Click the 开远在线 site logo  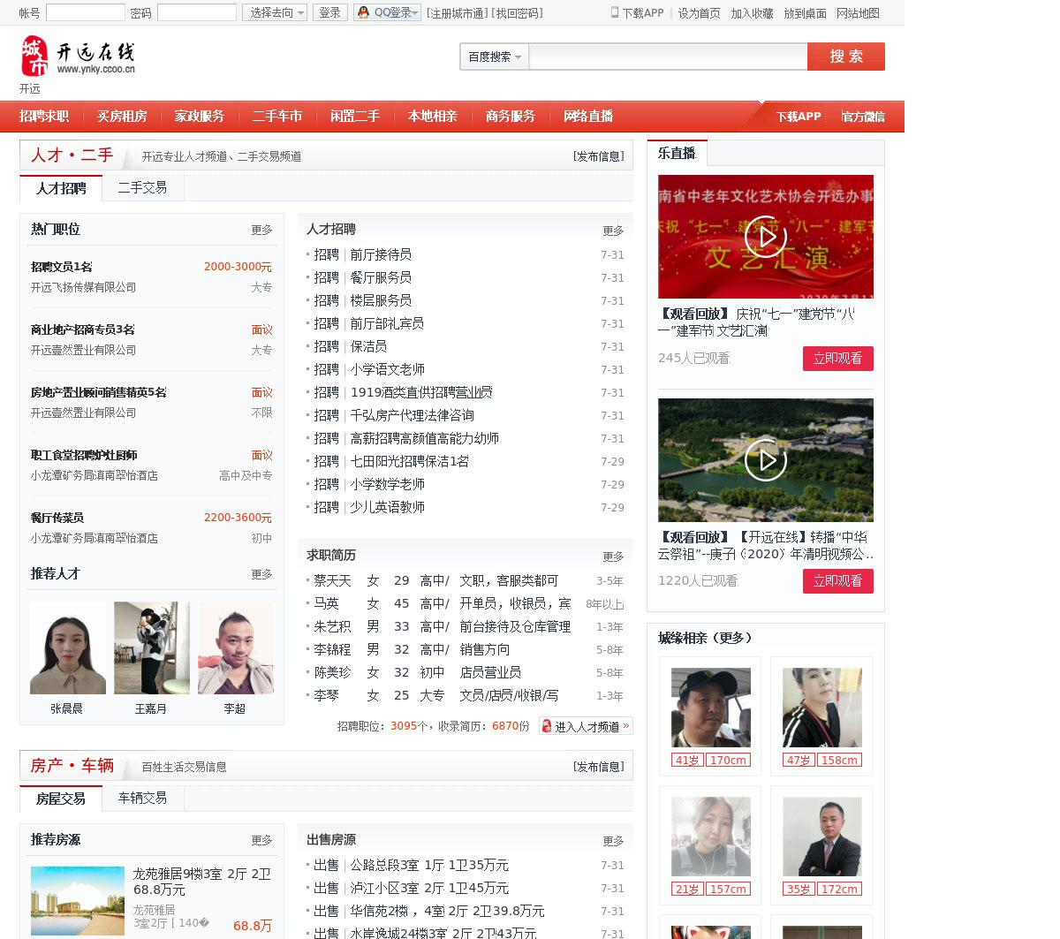click(x=79, y=57)
